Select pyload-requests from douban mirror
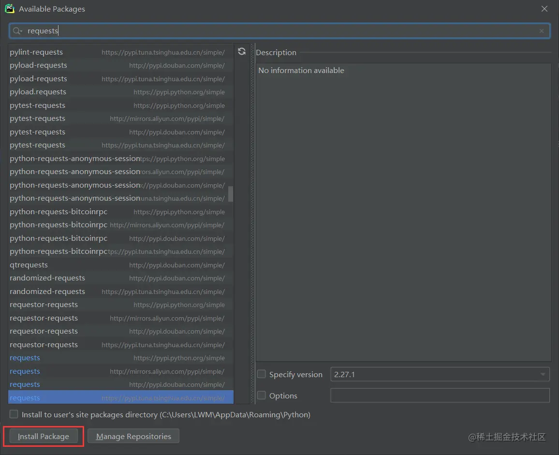The height and width of the screenshot is (455, 559). pyautogui.click(x=121, y=65)
